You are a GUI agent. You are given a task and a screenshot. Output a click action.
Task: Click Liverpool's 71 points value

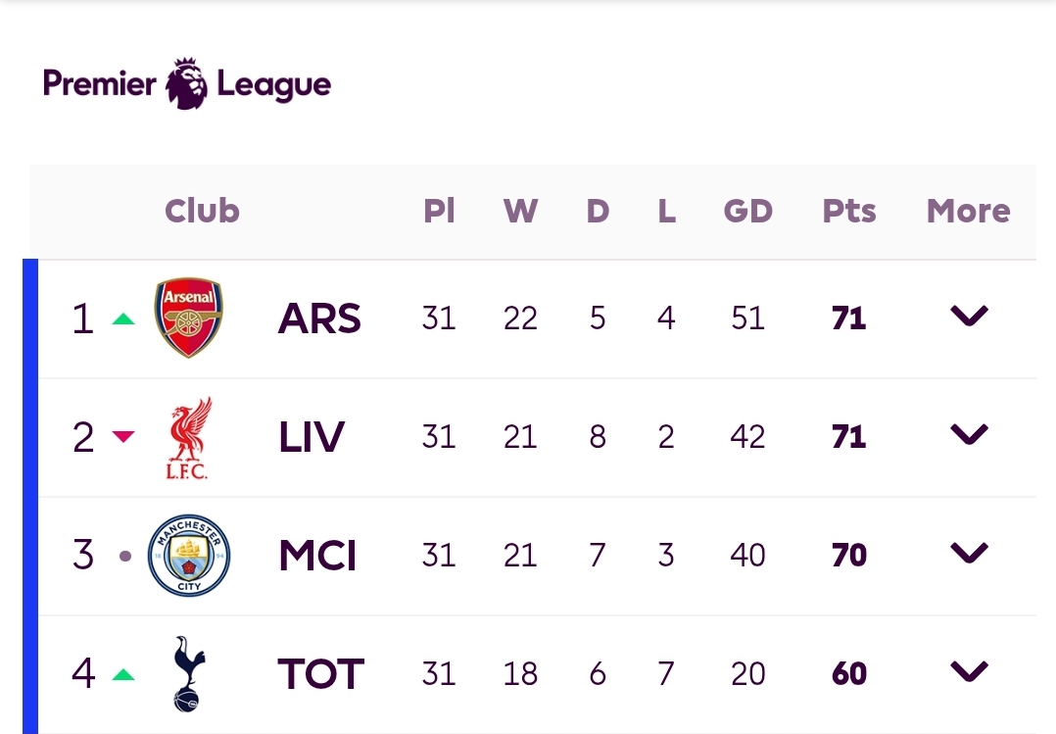(x=848, y=437)
